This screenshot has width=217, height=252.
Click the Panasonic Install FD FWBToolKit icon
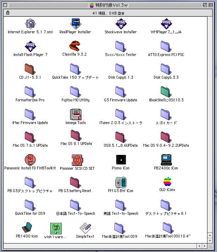pyautogui.click(x=30, y=159)
